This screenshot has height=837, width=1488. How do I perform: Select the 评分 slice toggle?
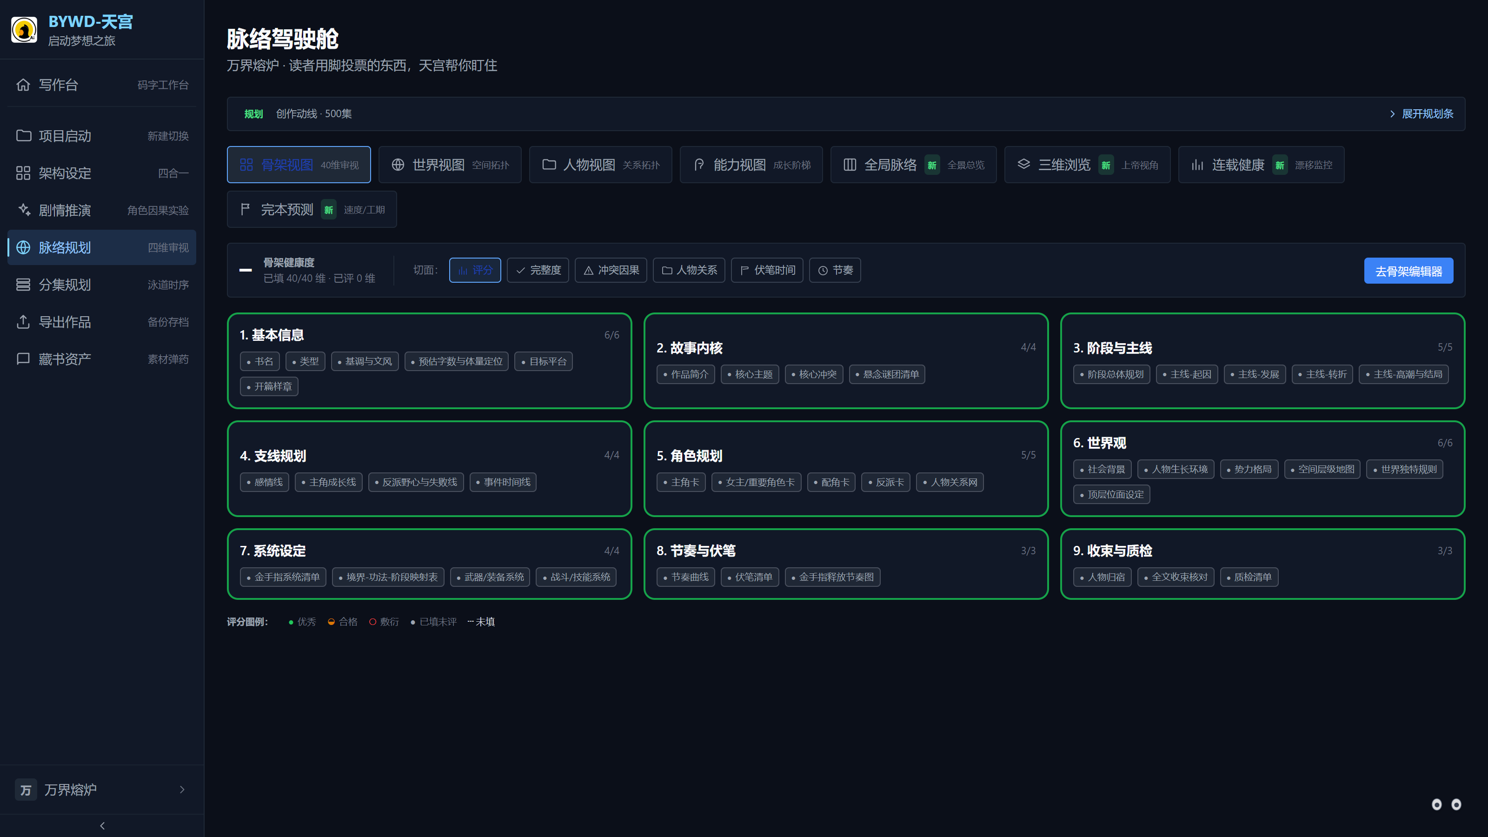click(x=475, y=270)
